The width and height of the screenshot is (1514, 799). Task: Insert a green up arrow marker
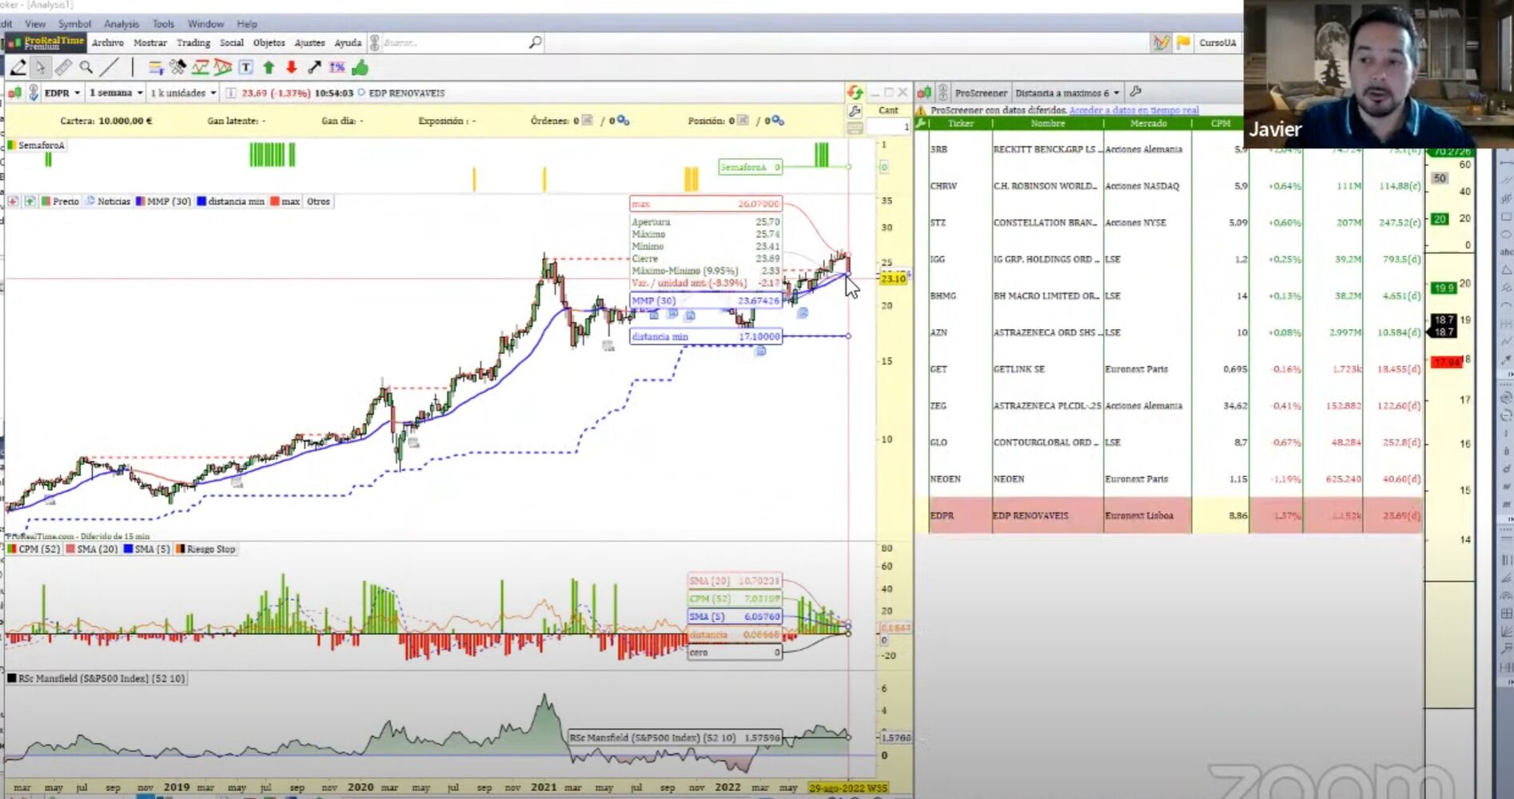(269, 68)
